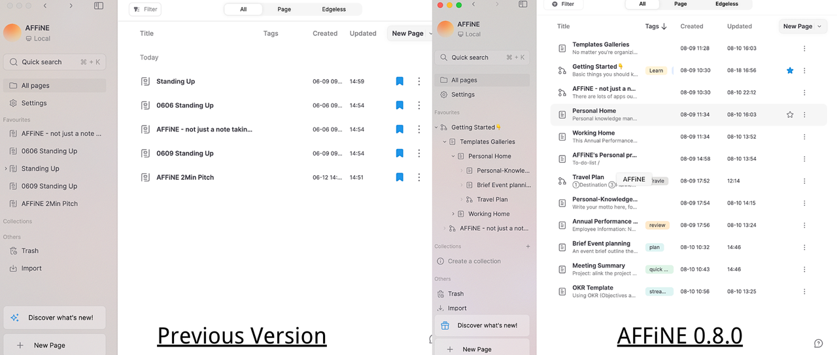The width and height of the screenshot is (837, 355).
Task: Click back arrow in AFFiNE 0.8.0 window
Action: (473, 4)
